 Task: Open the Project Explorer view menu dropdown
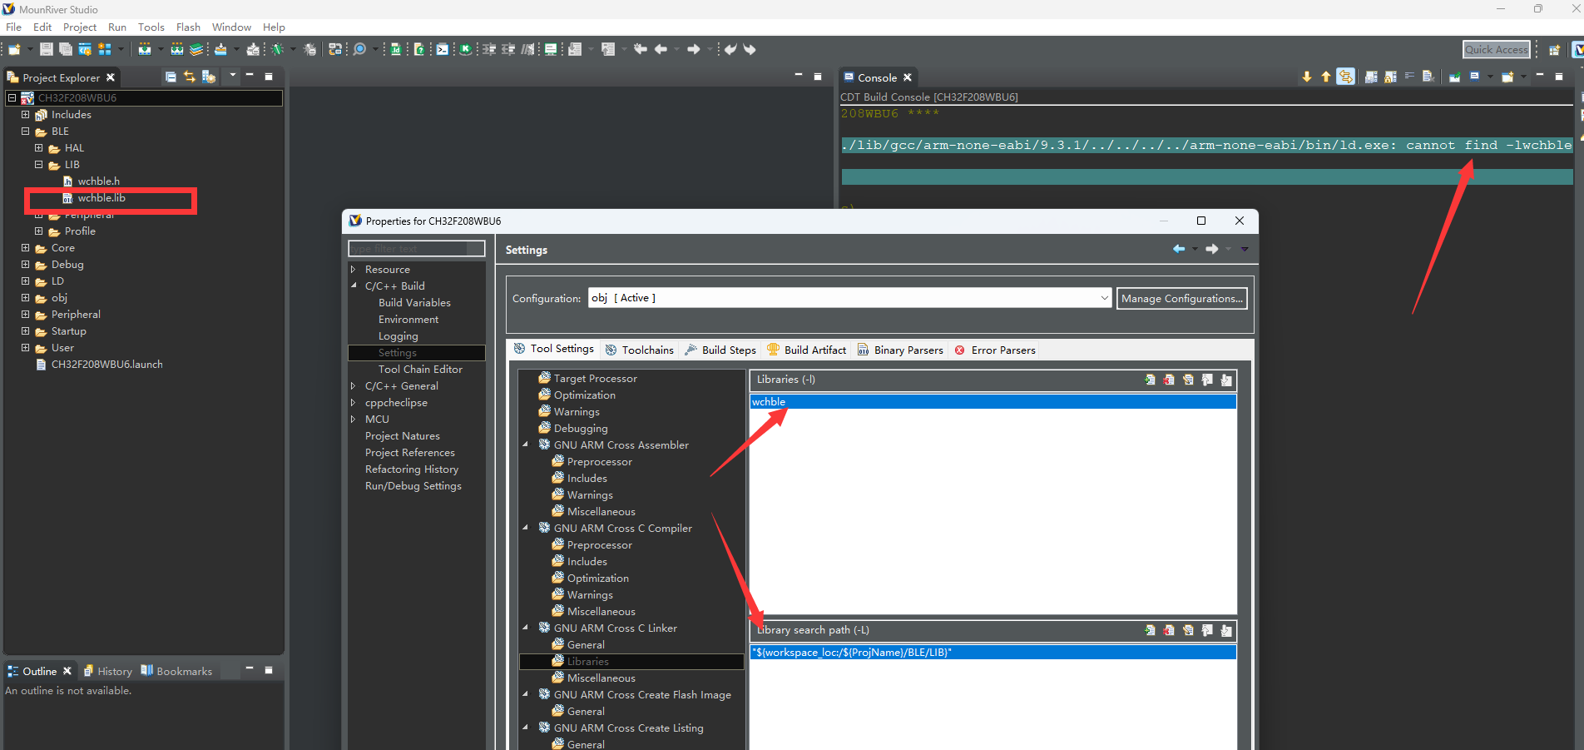(x=233, y=77)
